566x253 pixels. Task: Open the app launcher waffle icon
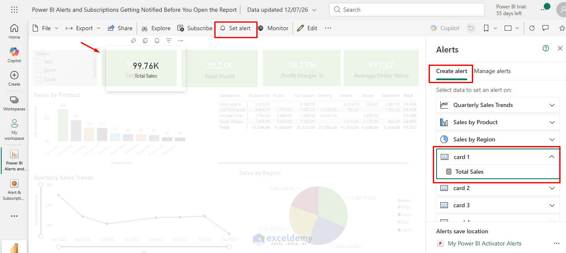point(14,10)
